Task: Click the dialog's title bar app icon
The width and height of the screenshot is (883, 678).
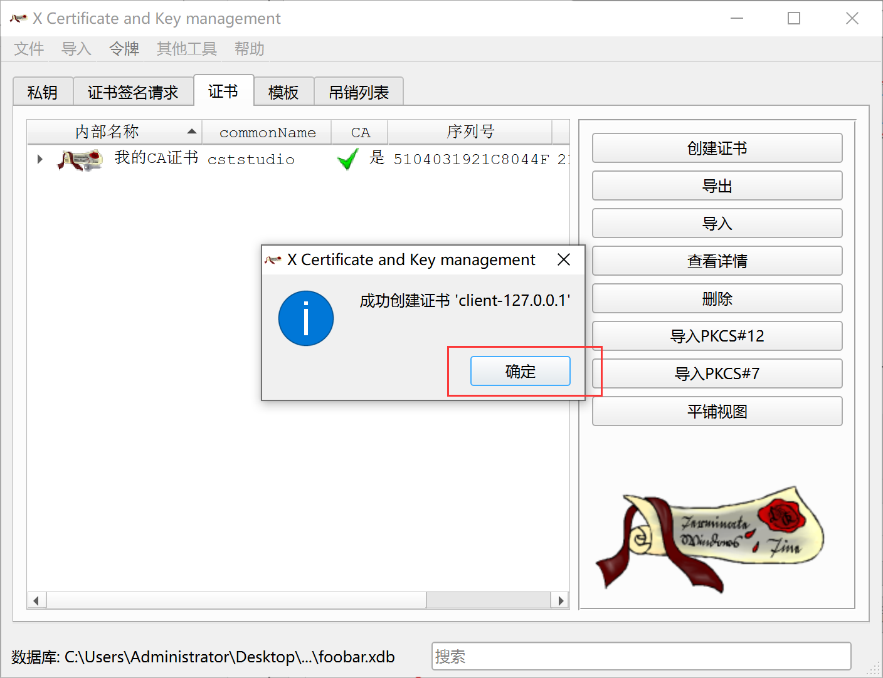Action: coord(273,259)
